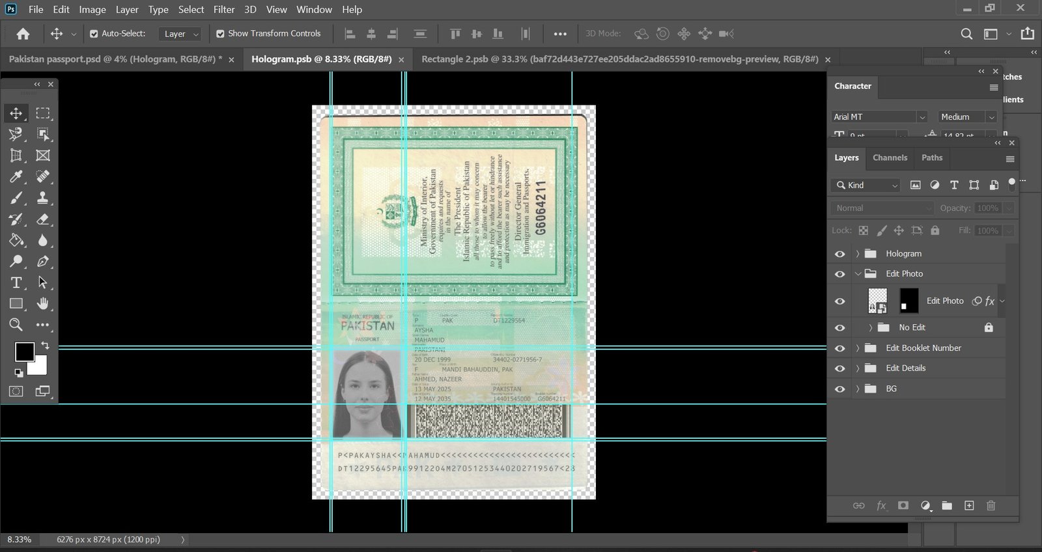The image size is (1042, 552).
Task: Uncheck Show Transform Controls
Action: [x=220, y=34]
